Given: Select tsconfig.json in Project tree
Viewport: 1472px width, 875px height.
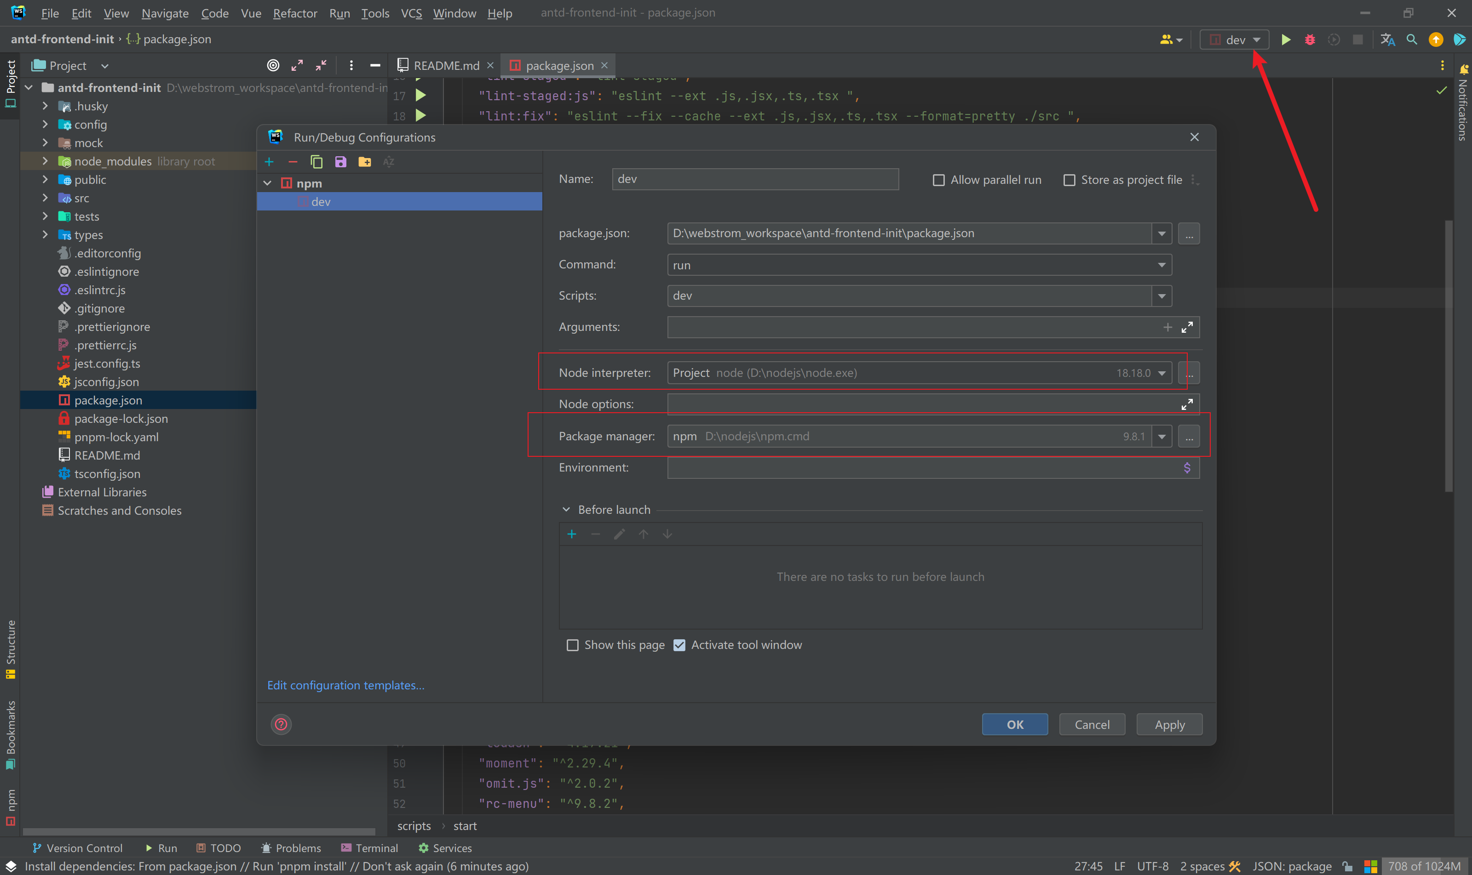Looking at the screenshot, I should click(x=107, y=474).
